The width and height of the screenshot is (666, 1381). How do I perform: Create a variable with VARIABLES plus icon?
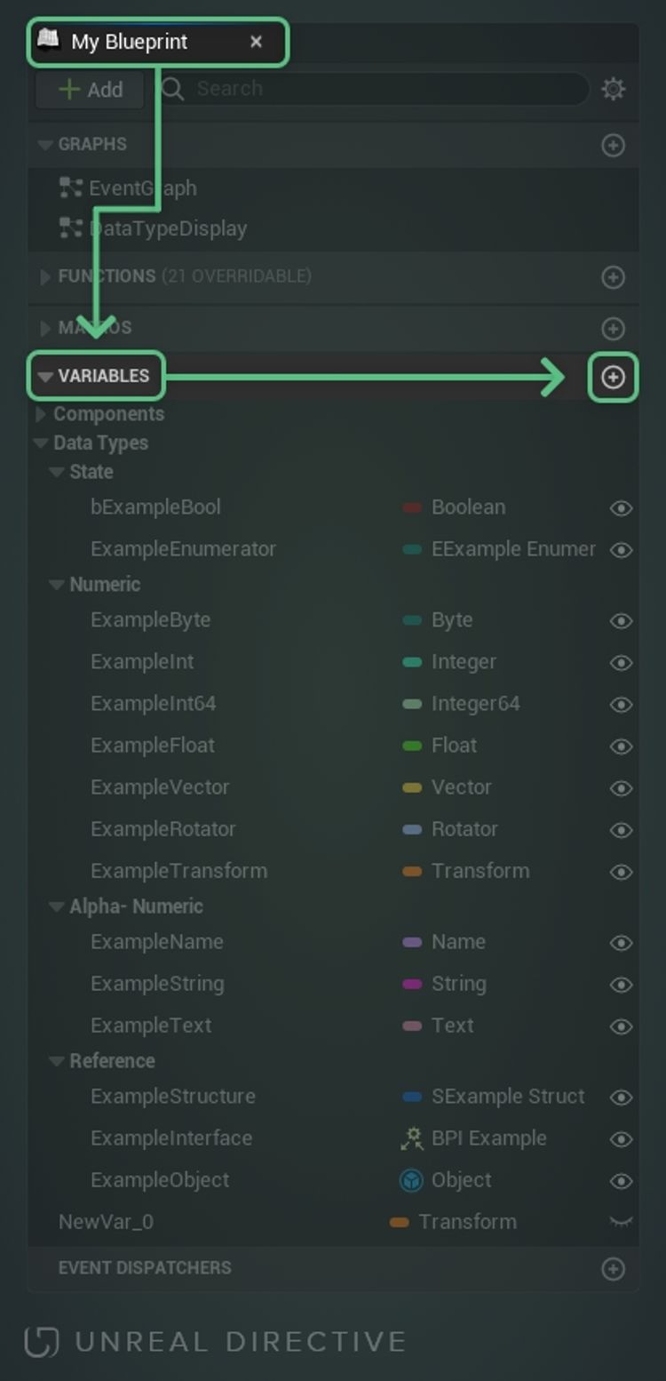614,377
